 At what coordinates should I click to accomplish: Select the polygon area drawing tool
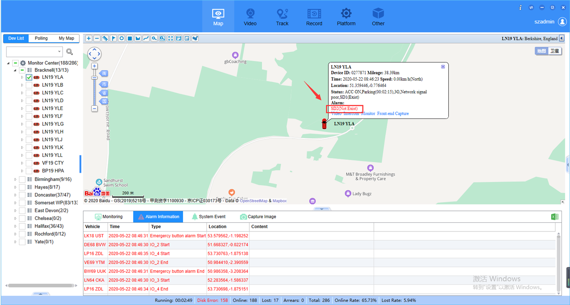coord(138,38)
